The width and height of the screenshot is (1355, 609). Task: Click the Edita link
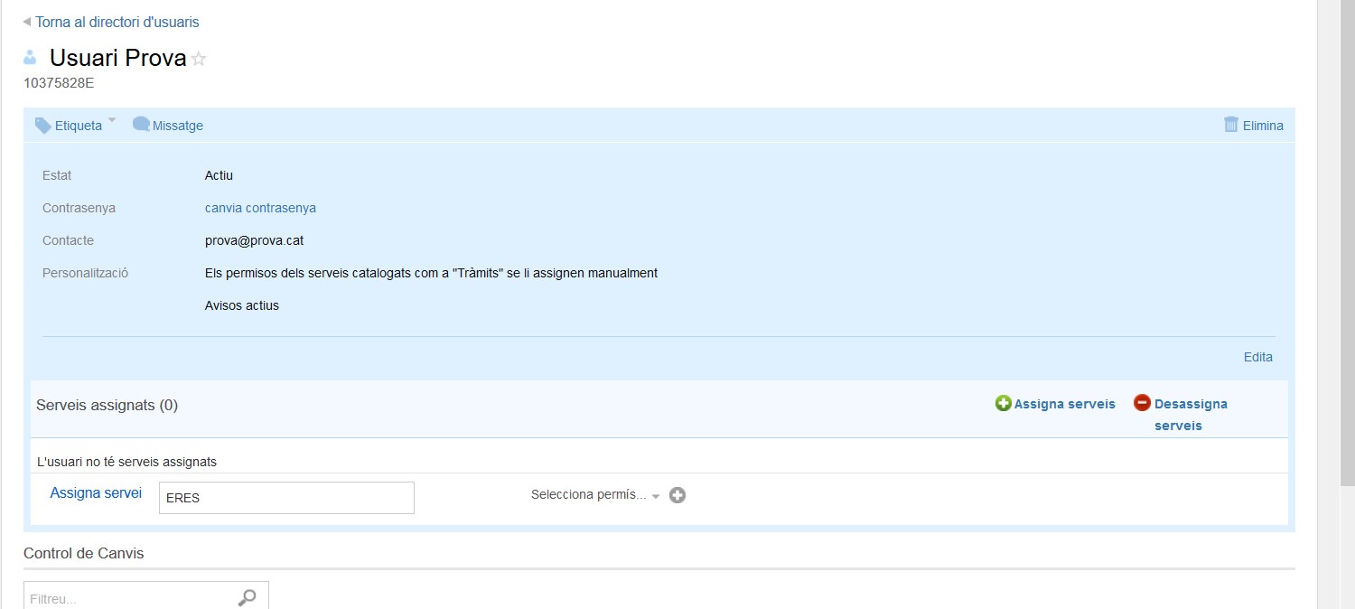(x=1257, y=357)
